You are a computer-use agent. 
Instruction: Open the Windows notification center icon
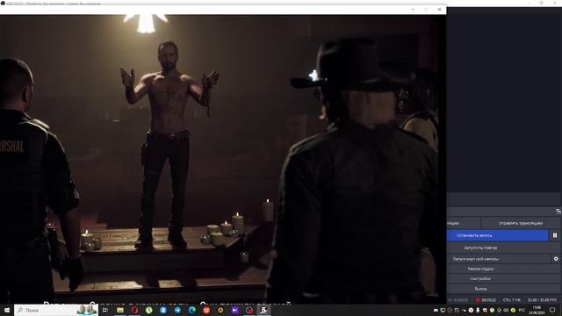point(552,310)
